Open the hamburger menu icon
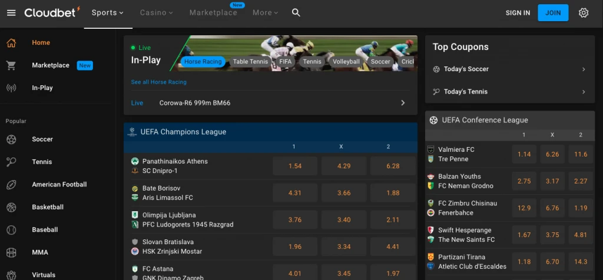 point(12,13)
